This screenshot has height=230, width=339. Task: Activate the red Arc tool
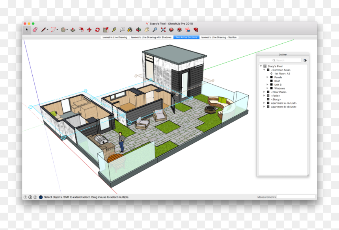(53, 30)
